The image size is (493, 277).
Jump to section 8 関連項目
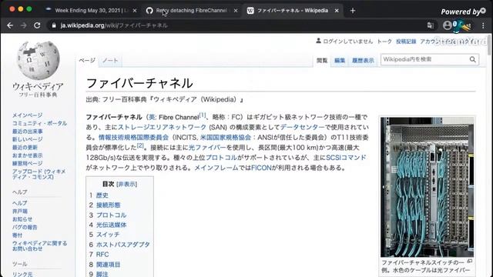coord(108,265)
